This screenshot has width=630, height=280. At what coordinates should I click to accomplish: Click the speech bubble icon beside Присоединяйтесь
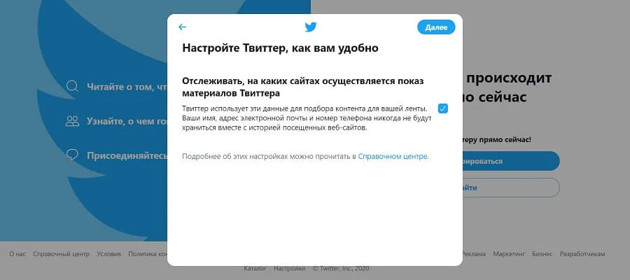point(72,155)
